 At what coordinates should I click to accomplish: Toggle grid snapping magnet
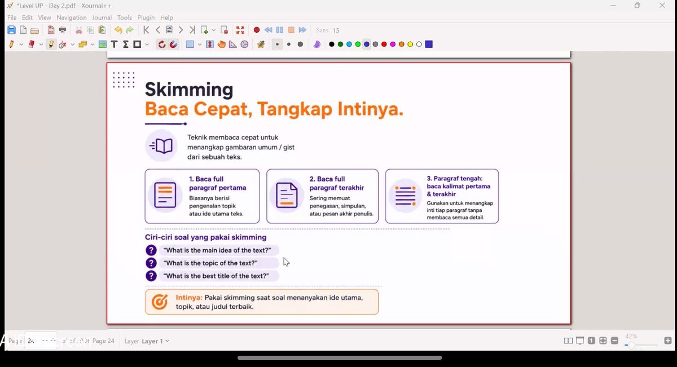pyautogui.click(x=173, y=44)
